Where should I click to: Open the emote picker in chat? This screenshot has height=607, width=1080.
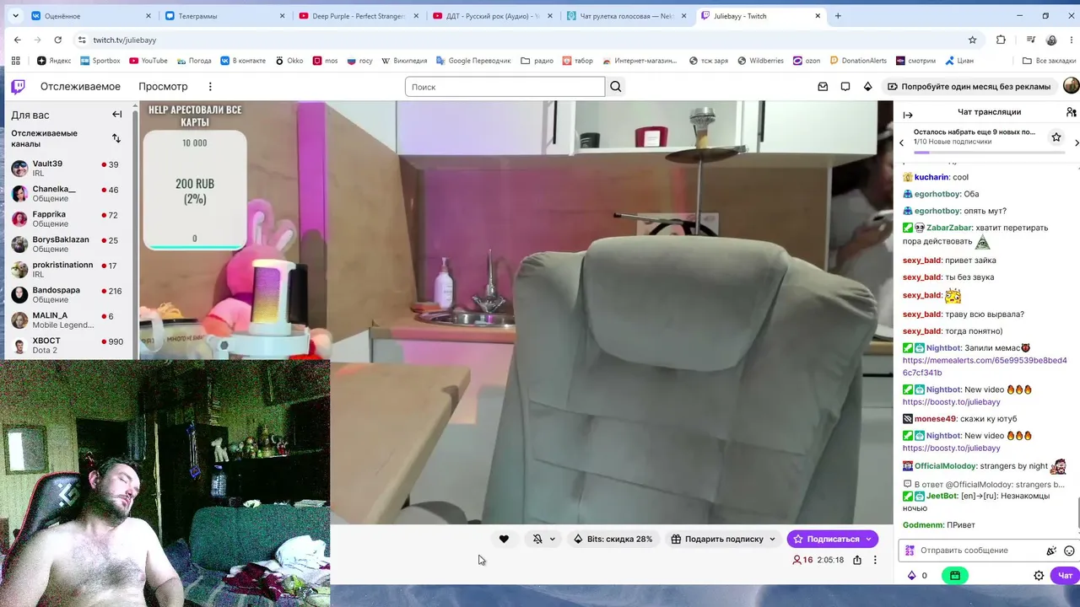point(1069,551)
